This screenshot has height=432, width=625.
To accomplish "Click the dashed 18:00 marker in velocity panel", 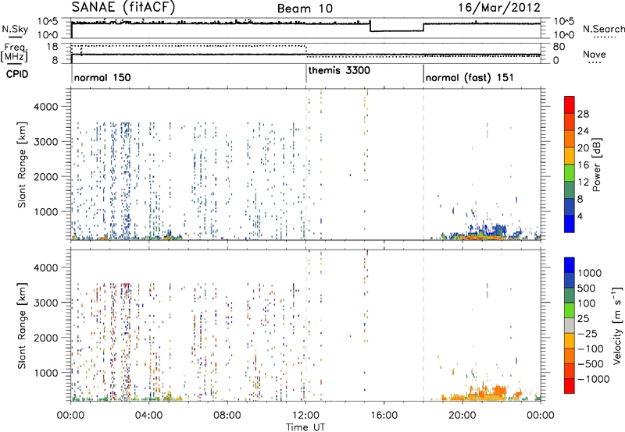I will point(423,325).
